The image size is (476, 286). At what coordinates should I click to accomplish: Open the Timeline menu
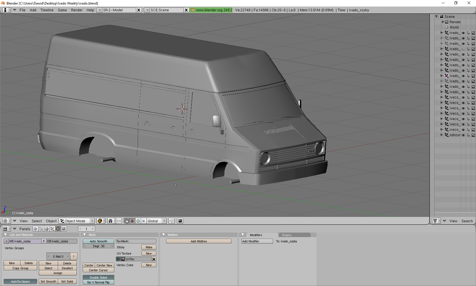[x=47, y=10]
